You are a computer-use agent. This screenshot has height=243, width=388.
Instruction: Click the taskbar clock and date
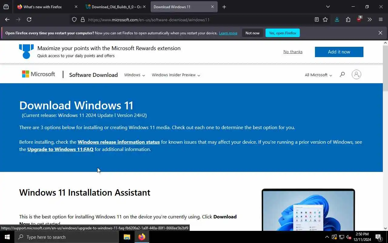click(x=362, y=237)
